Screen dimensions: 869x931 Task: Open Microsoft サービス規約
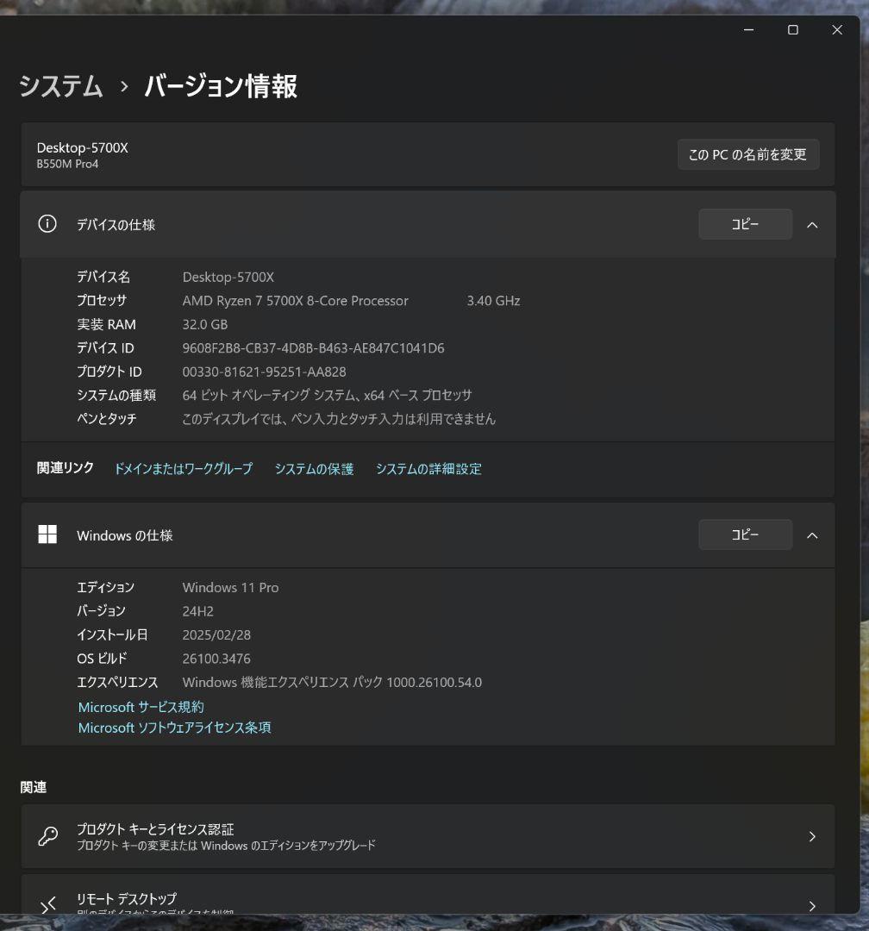(x=140, y=707)
